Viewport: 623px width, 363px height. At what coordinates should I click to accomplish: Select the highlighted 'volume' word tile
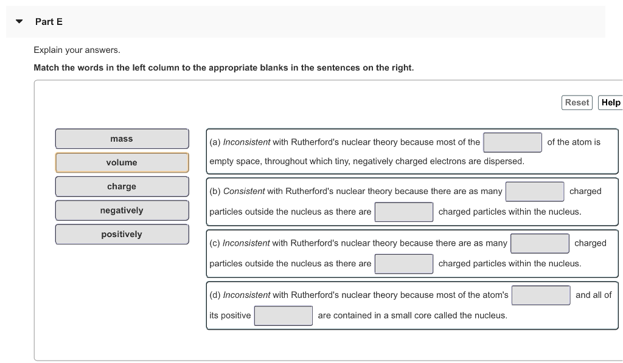tap(122, 162)
